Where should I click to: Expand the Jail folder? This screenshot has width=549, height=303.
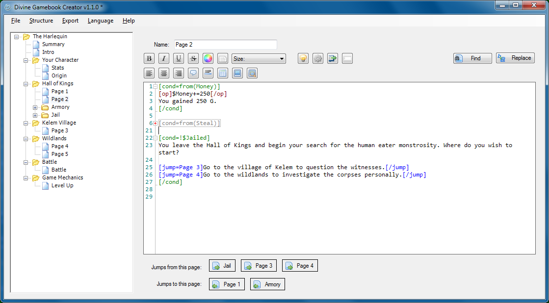click(x=35, y=115)
